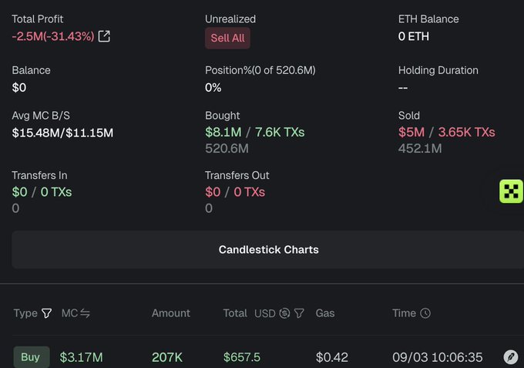Click the 09/03 10:06:35 timestamp

tap(438, 357)
